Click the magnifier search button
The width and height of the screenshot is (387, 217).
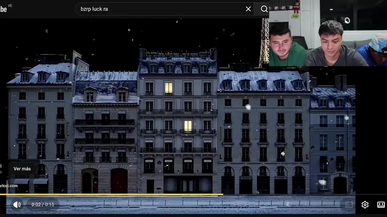[x=264, y=9]
